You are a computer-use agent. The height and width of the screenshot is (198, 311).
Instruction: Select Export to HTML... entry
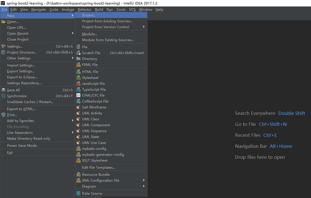point(38,109)
